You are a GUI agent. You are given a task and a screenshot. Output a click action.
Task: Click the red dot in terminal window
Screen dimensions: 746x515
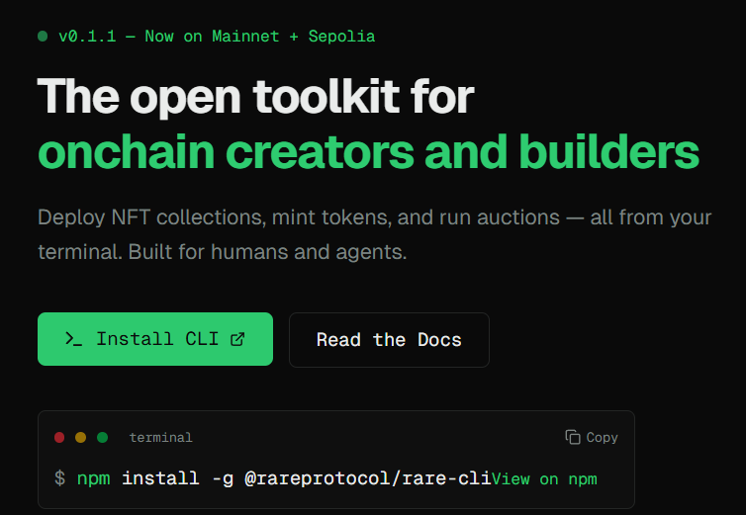[x=59, y=437]
